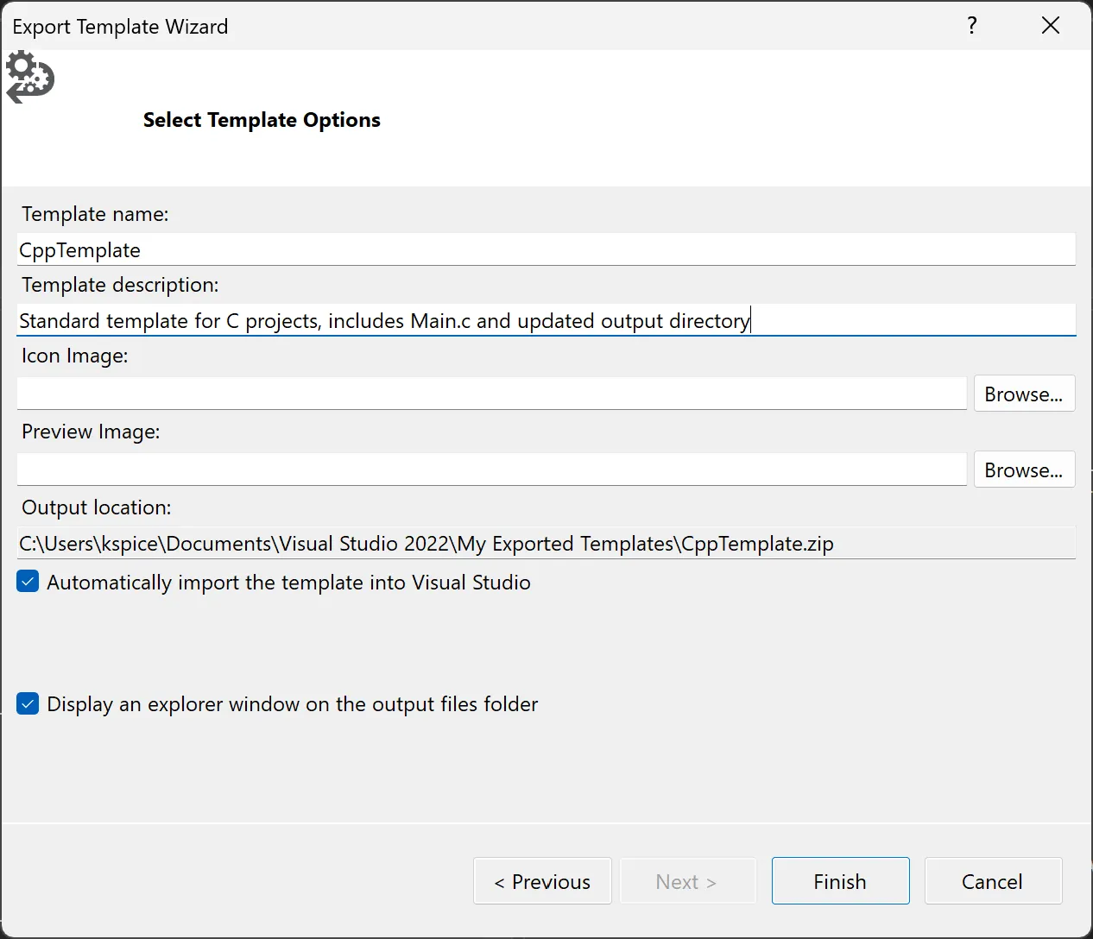Click the Template name input field
The height and width of the screenshot is (939, 1093).
point(546,249)
